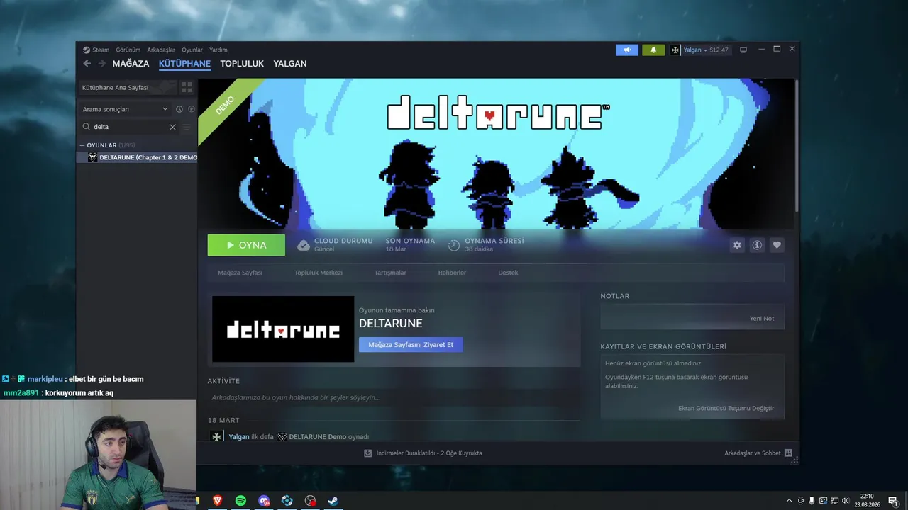The width and height of the screenshot is (908, 510).
Task: Click the DELTARUNE game icon in list
Action: tap(92, 157)
